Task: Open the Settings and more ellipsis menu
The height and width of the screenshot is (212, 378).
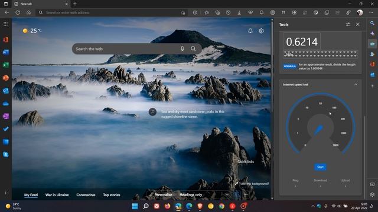Action: 371,12
